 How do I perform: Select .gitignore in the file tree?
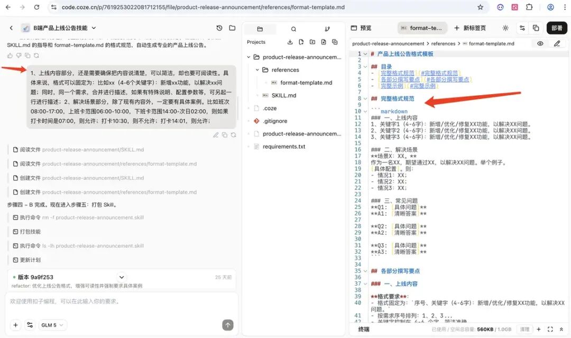coord(275,121)
